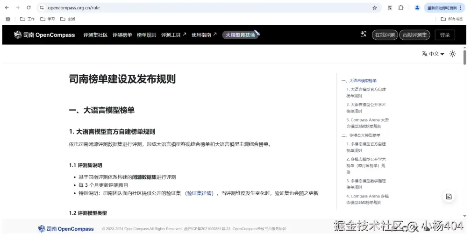Click the 贡献评测集 button
This screenshot has width=471, height=240.
click(414, 35)
